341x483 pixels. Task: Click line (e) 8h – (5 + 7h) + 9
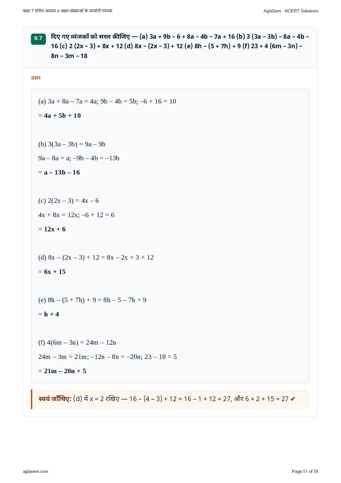tap(92, 300)
